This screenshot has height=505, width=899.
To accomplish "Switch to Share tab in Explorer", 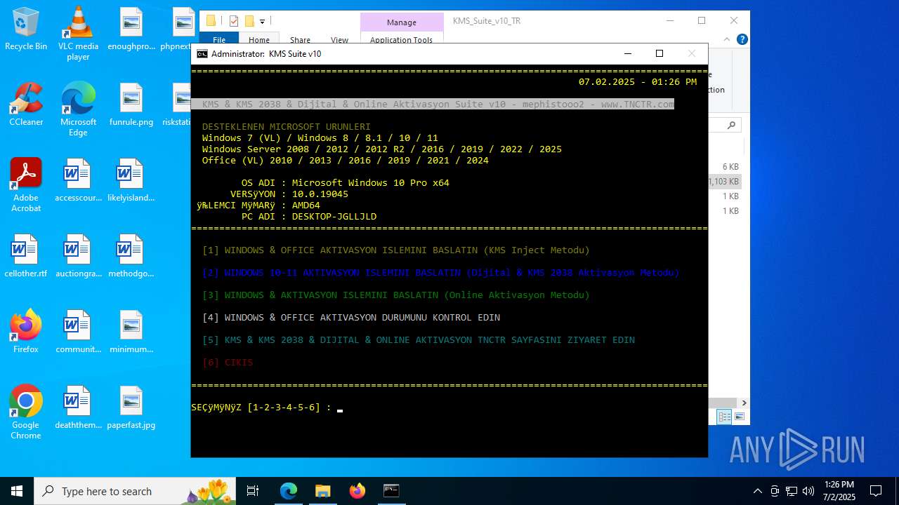I will click(300, 40).
